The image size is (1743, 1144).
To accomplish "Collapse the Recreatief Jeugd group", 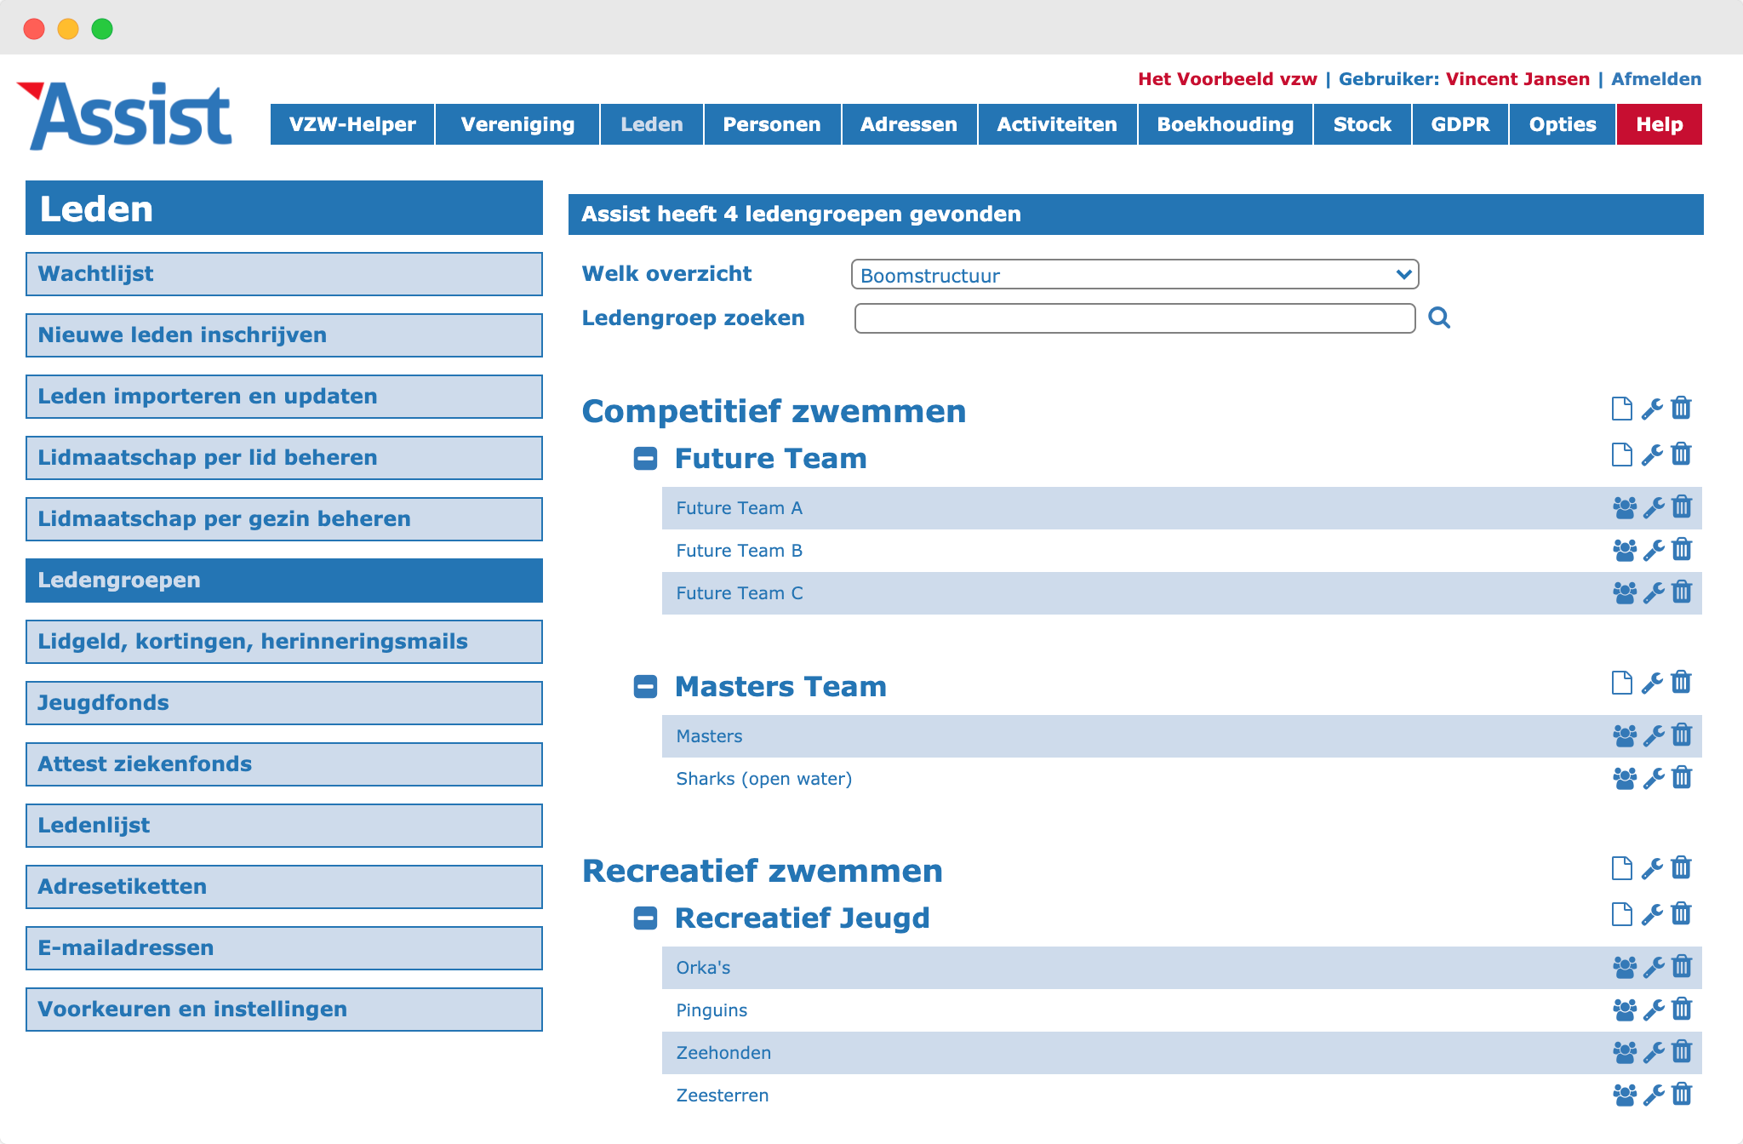I will pos(646,918).
